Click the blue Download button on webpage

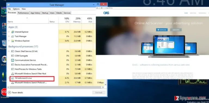(x=162, y=30)
